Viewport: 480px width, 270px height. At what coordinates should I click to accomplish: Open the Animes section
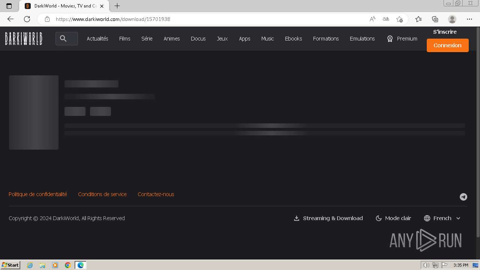(172, 39)
